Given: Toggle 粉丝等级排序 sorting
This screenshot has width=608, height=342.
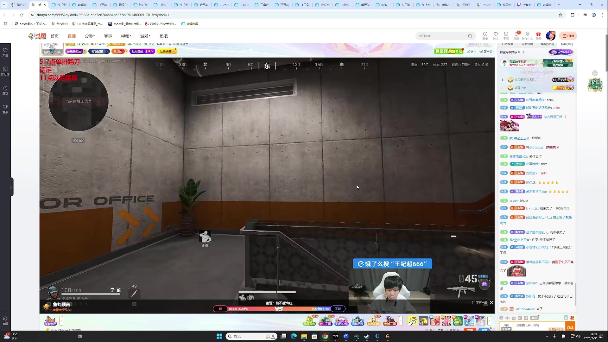Looking at the screenshot, I should click(x=510, y=52).
